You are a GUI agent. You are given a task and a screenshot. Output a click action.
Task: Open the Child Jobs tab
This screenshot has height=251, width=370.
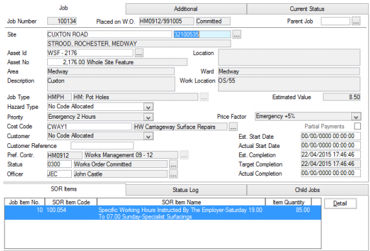307,190
